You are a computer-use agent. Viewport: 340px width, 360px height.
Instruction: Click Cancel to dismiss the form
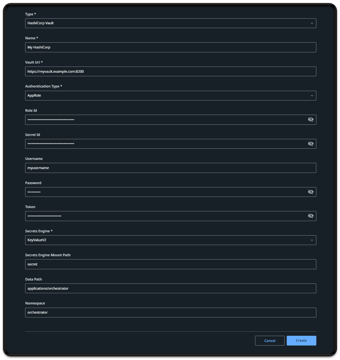pyautogui.click(x=270, y=340)
